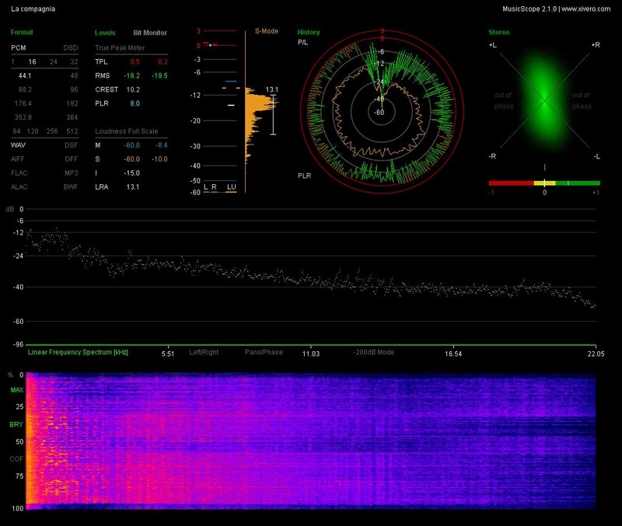Viewport: 622px width, 526px height.
Task: Click the ALAC file type label
Action: click(x=19, y=186)
